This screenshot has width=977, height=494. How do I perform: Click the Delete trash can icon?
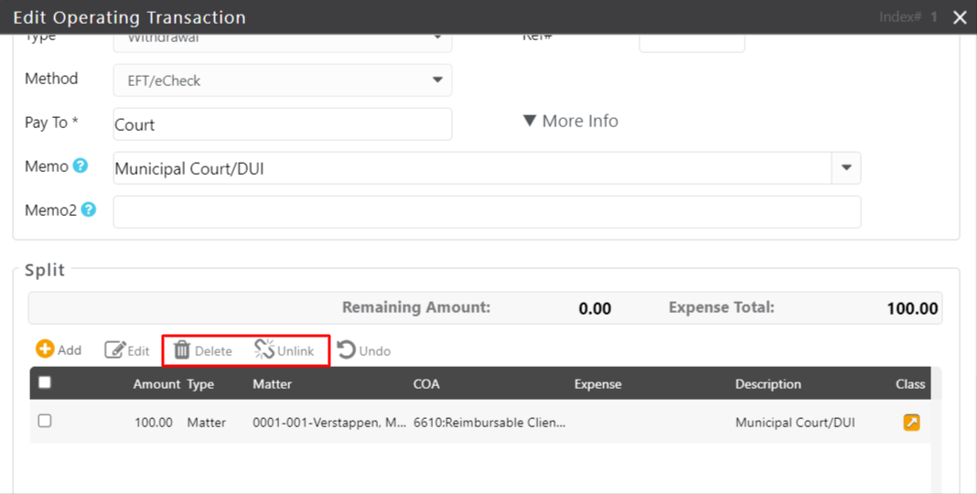click(x=182, y=350)
